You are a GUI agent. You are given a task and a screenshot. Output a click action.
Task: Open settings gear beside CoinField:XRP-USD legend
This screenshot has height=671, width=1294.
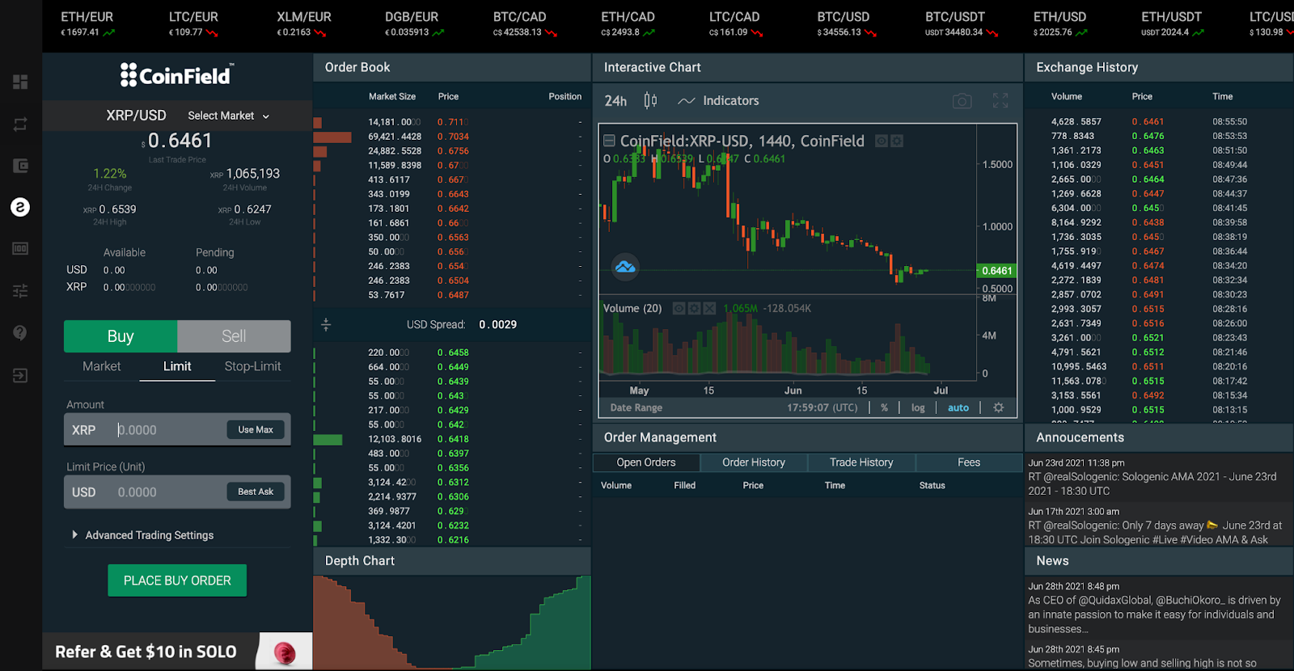click(x=897, y=141)
